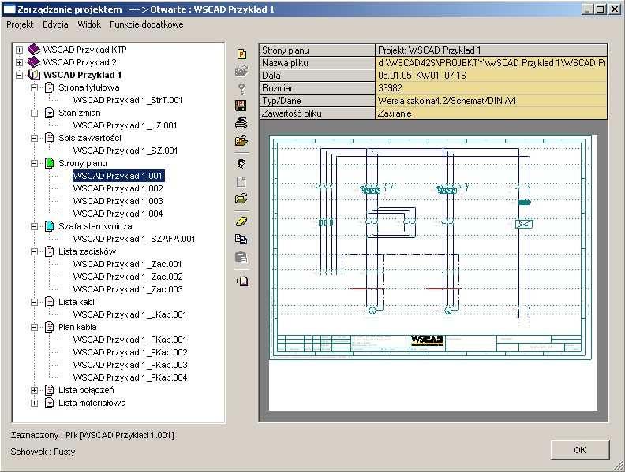Collapse the Lista zacisków branch
The image size is (625, 472).
tap(35, 251)
